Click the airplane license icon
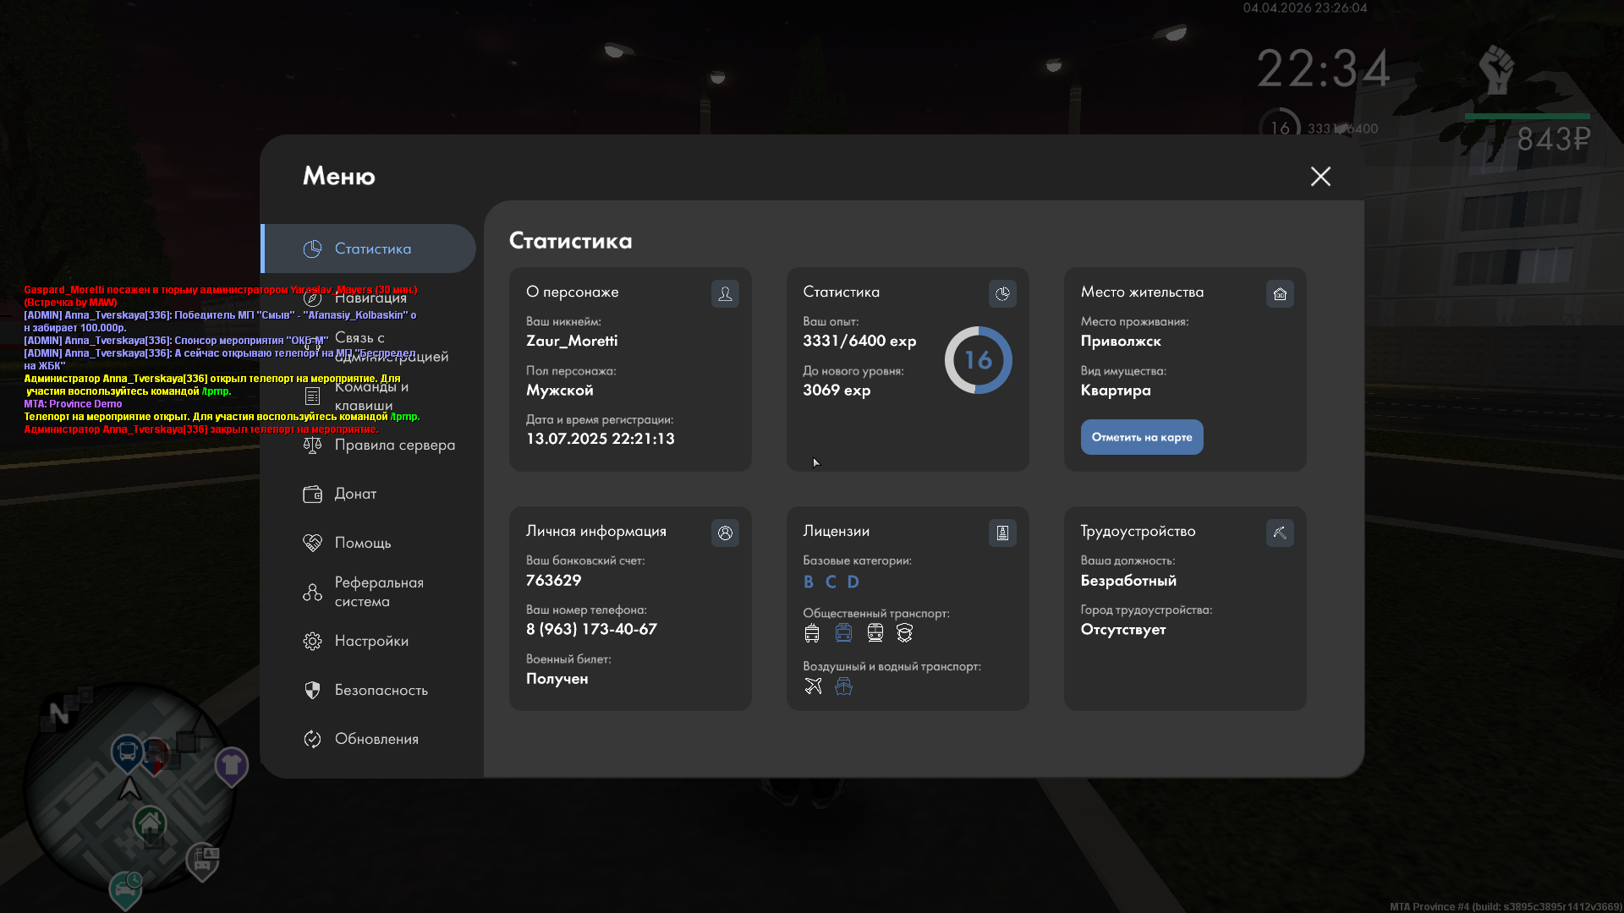This screenshot has width=1624, height=913. point(813,686)
